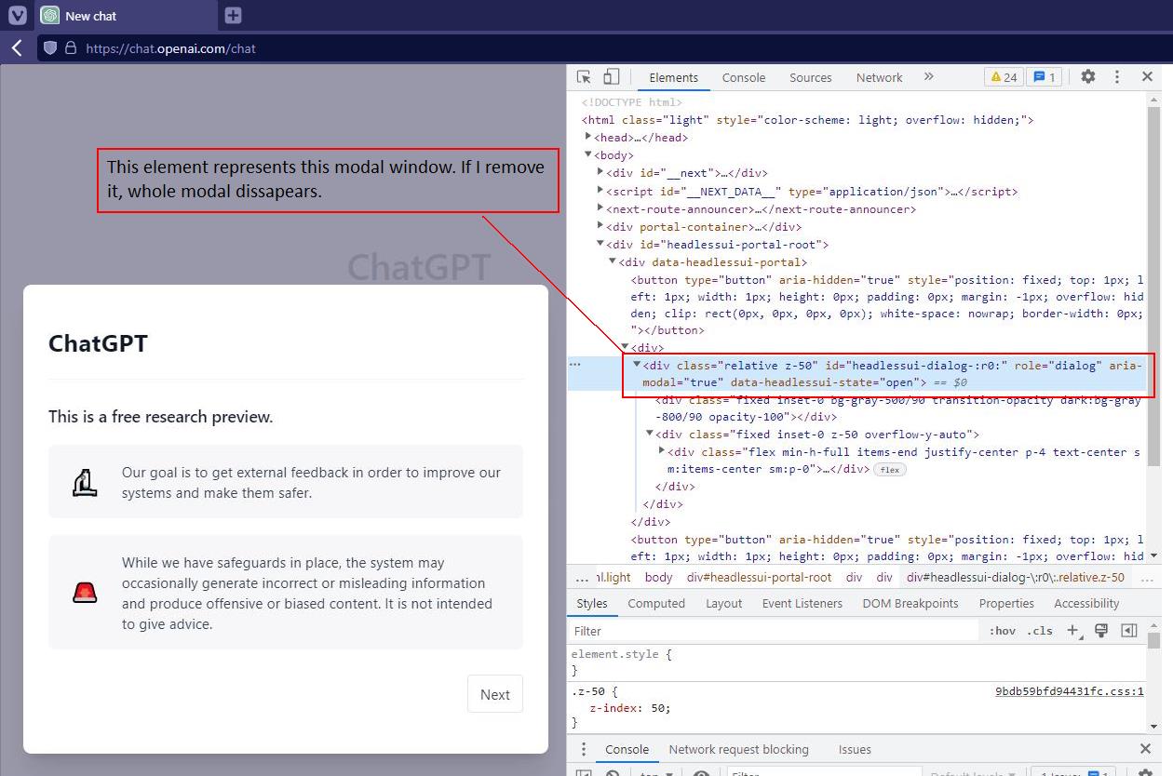Expand the div portal-container node
1173x776 pixels.
(x=600, y=226)
